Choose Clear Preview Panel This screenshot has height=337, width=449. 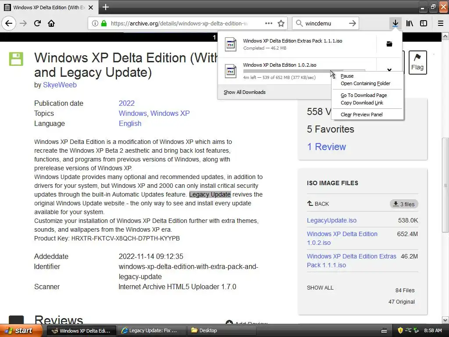click(x=361, y=115)
